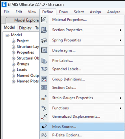Open the Functions submenu arrow
Viewport: 125px width, 139px height.
120,108
